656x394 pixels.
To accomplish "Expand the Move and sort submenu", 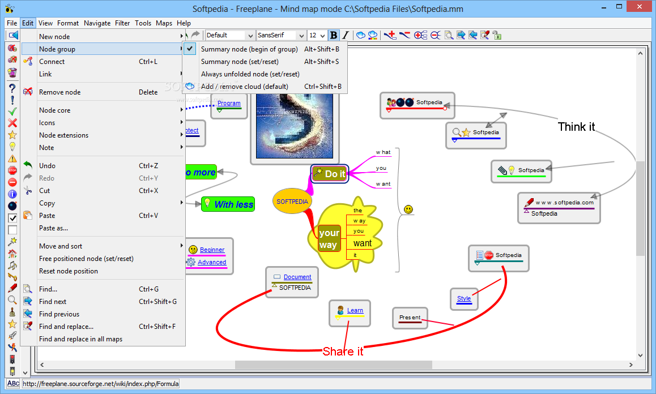I will pyautogui.click(x=103, y=246).
